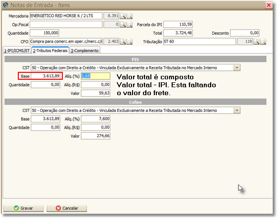Viewport: 278px width, 219px height.
Task: Select the 2-Tributos Federais tab
Action: pos(50,50)
